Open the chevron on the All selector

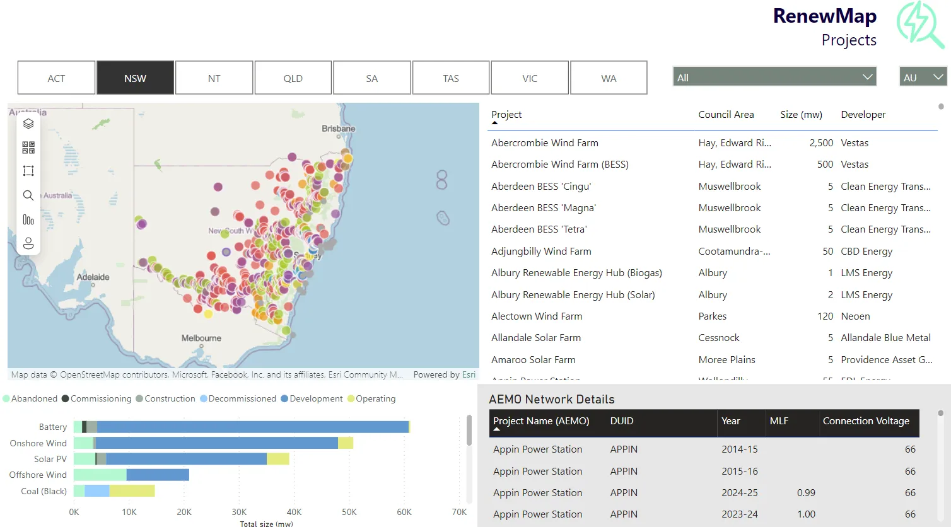click(x=866, y=77)
